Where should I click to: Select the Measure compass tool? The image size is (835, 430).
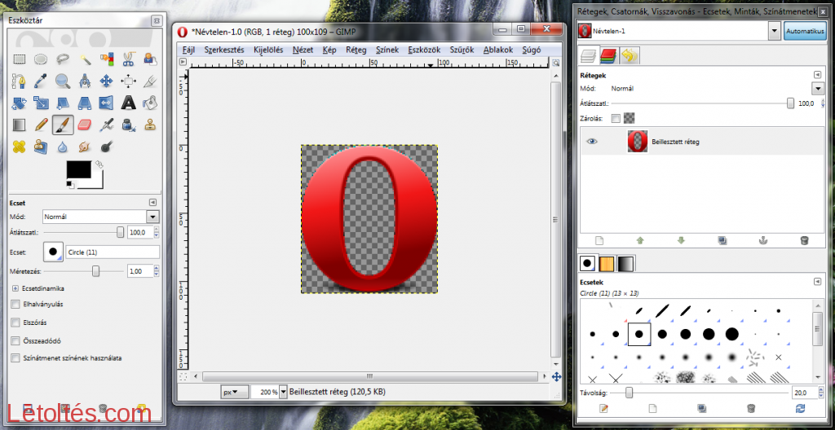point(85,81)
